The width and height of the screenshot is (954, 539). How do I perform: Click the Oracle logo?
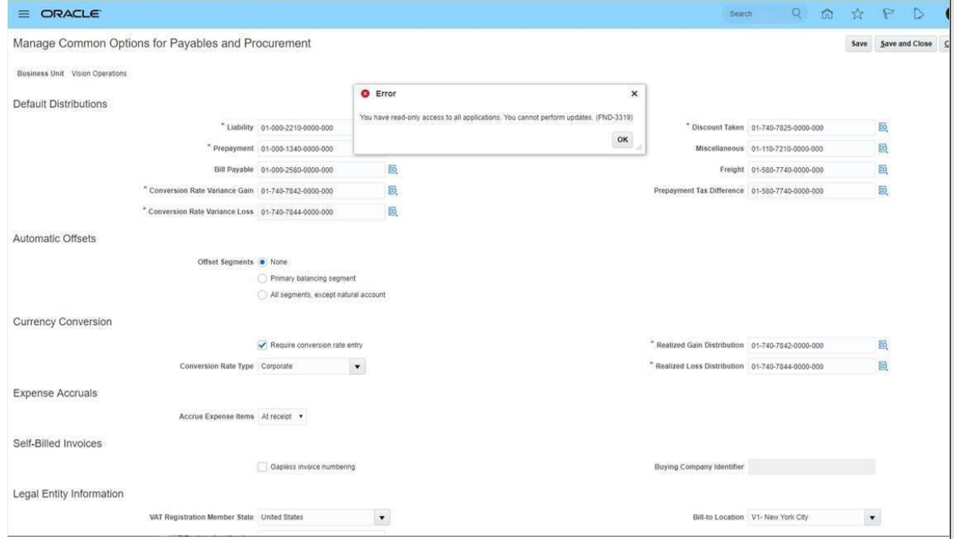point(70,14)
